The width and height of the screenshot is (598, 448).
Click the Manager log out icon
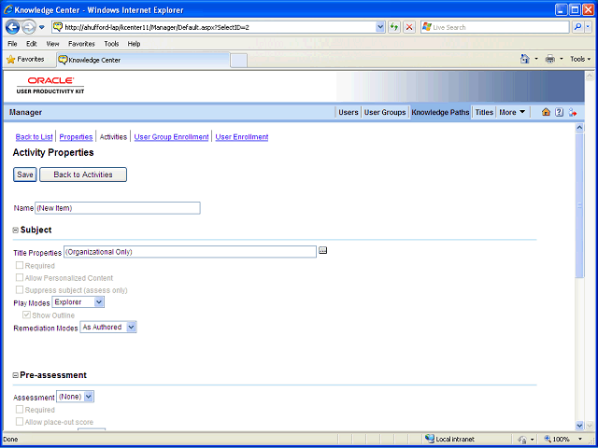(573, 112)
